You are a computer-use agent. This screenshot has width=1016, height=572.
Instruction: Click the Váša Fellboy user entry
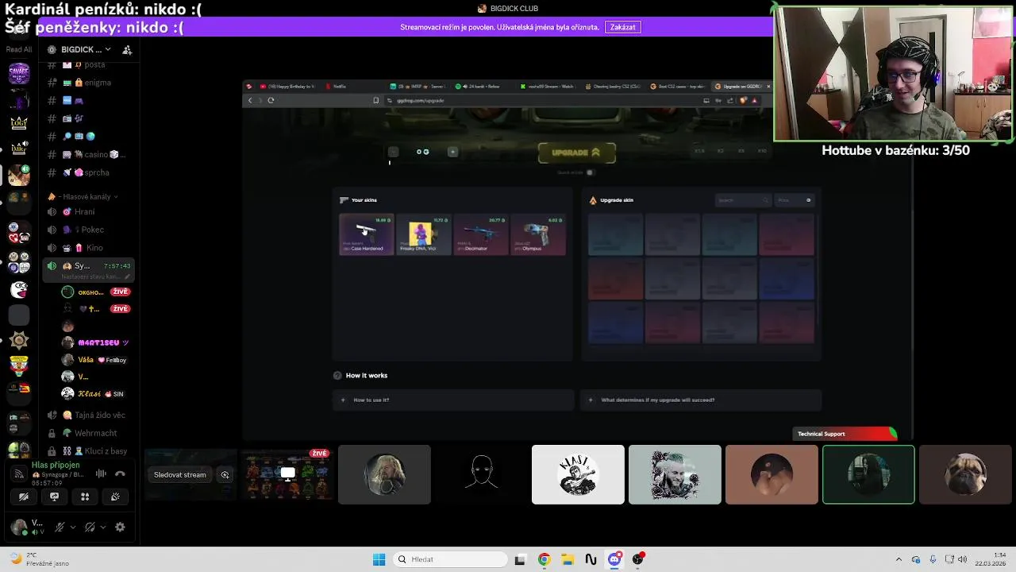pos(96,360)
